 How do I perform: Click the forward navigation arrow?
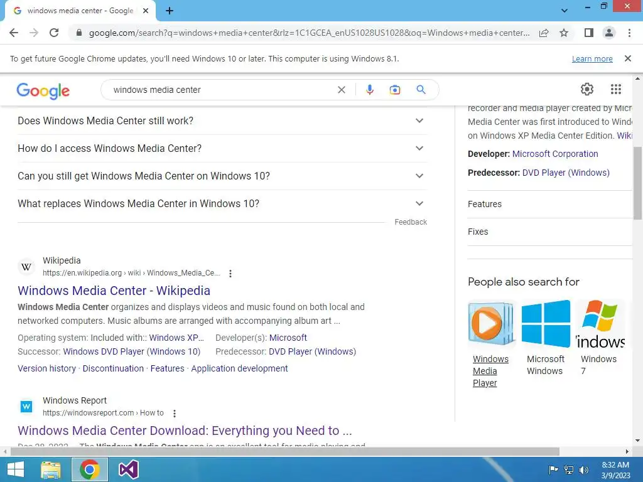(x=34, y=33)
